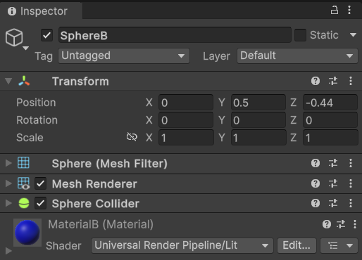Expand the Sphere Collider component foldout
Viewport: 362px width, 260px height.
tap(8, 203)
